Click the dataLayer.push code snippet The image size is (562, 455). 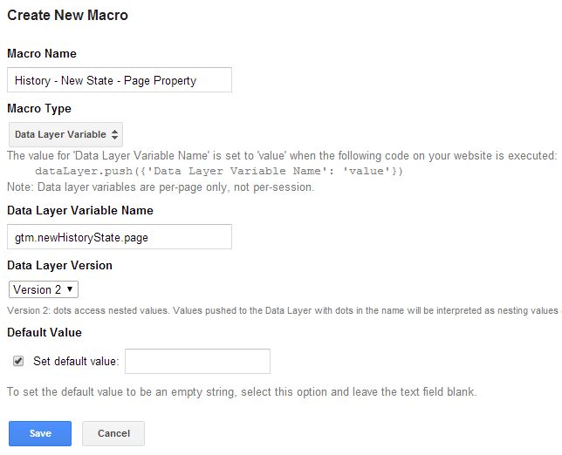(x=219, y=171)
